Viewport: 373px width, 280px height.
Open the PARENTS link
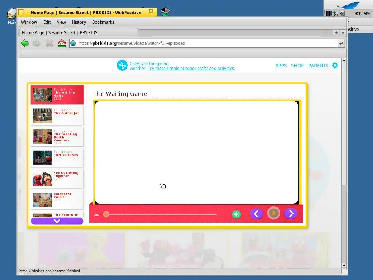coord(318,66)
